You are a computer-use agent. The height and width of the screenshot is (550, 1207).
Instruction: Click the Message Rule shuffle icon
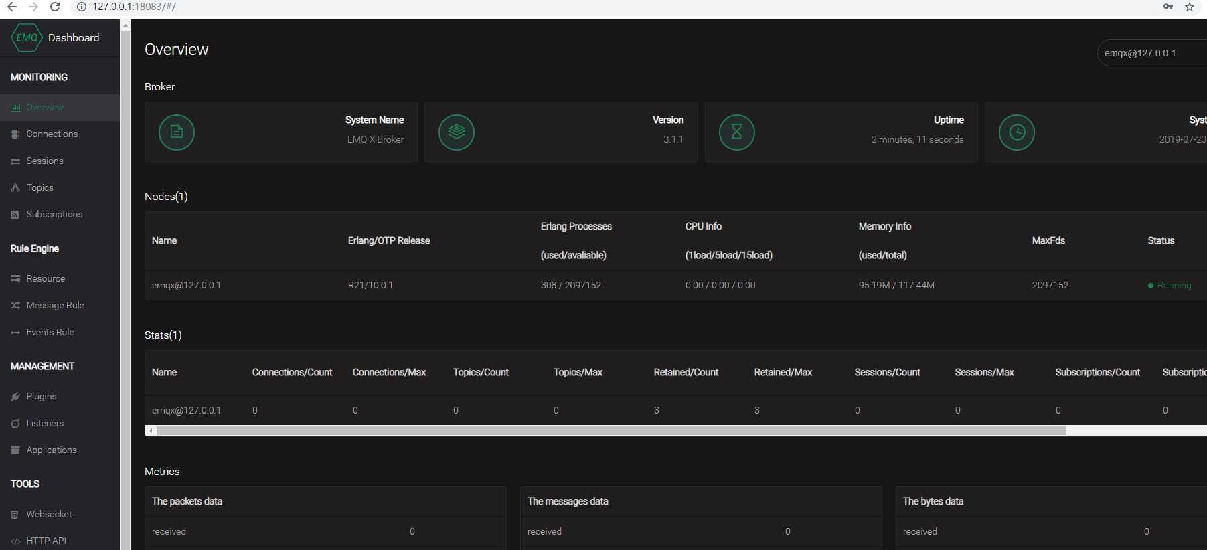pyautogui.click(x=15, y=305)
